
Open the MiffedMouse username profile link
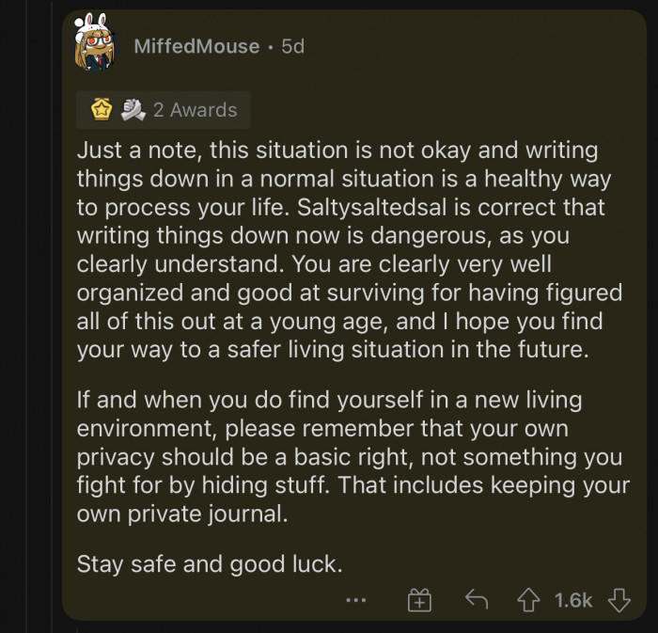coord(196,46)
